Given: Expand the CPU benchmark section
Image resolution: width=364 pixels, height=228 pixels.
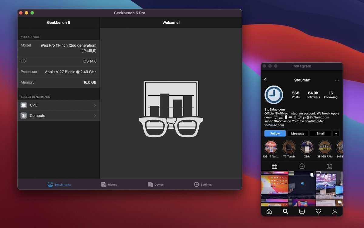Looking at the screenshot, I should pos(59,105).
